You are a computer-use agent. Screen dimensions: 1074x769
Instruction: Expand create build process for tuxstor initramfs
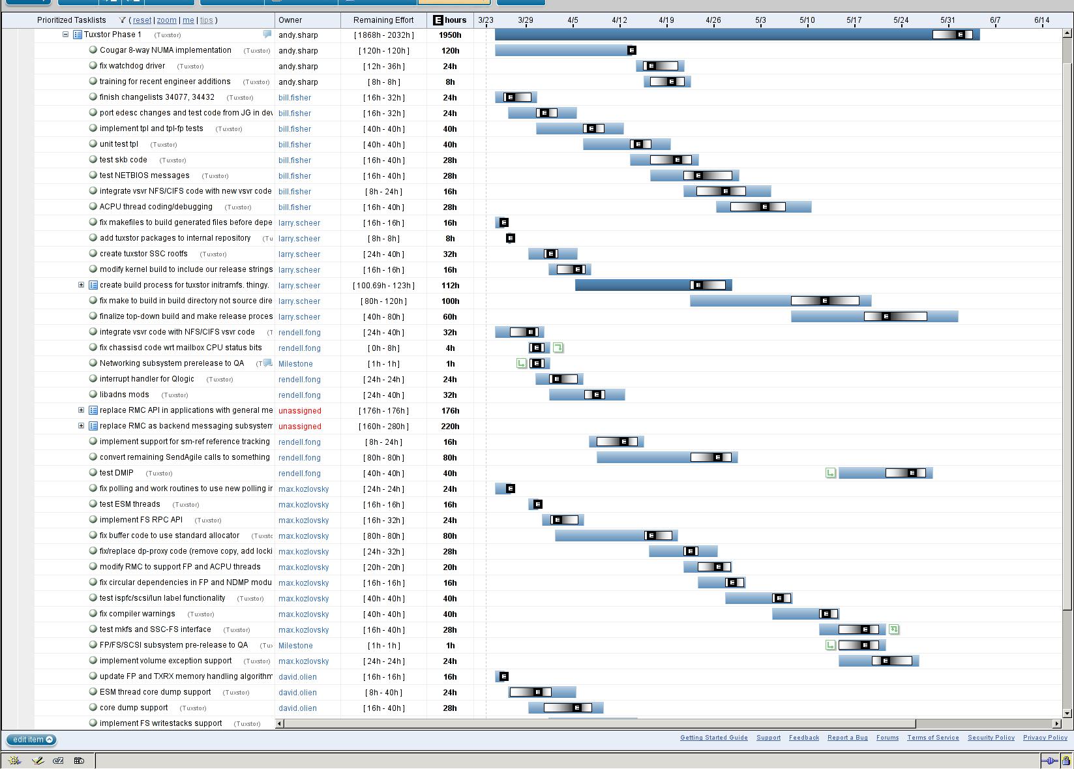point(81,285)
